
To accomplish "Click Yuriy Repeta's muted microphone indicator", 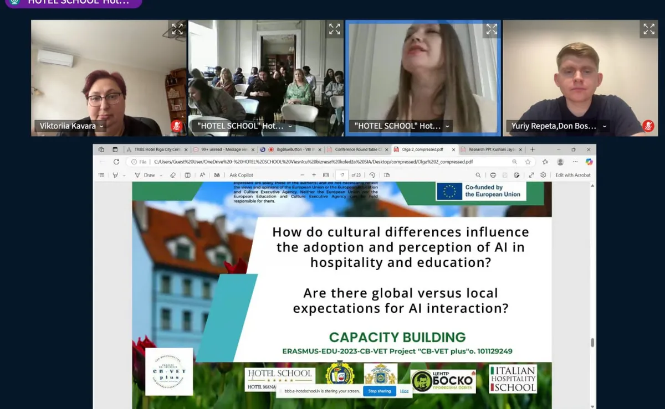I will pos(648,126).
